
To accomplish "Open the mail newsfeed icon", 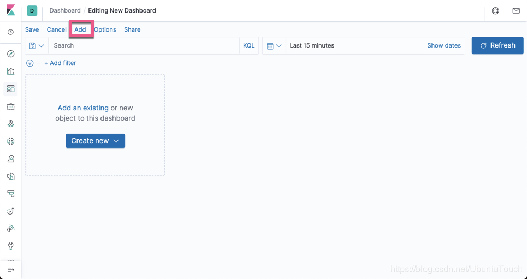I will point(516,11).
